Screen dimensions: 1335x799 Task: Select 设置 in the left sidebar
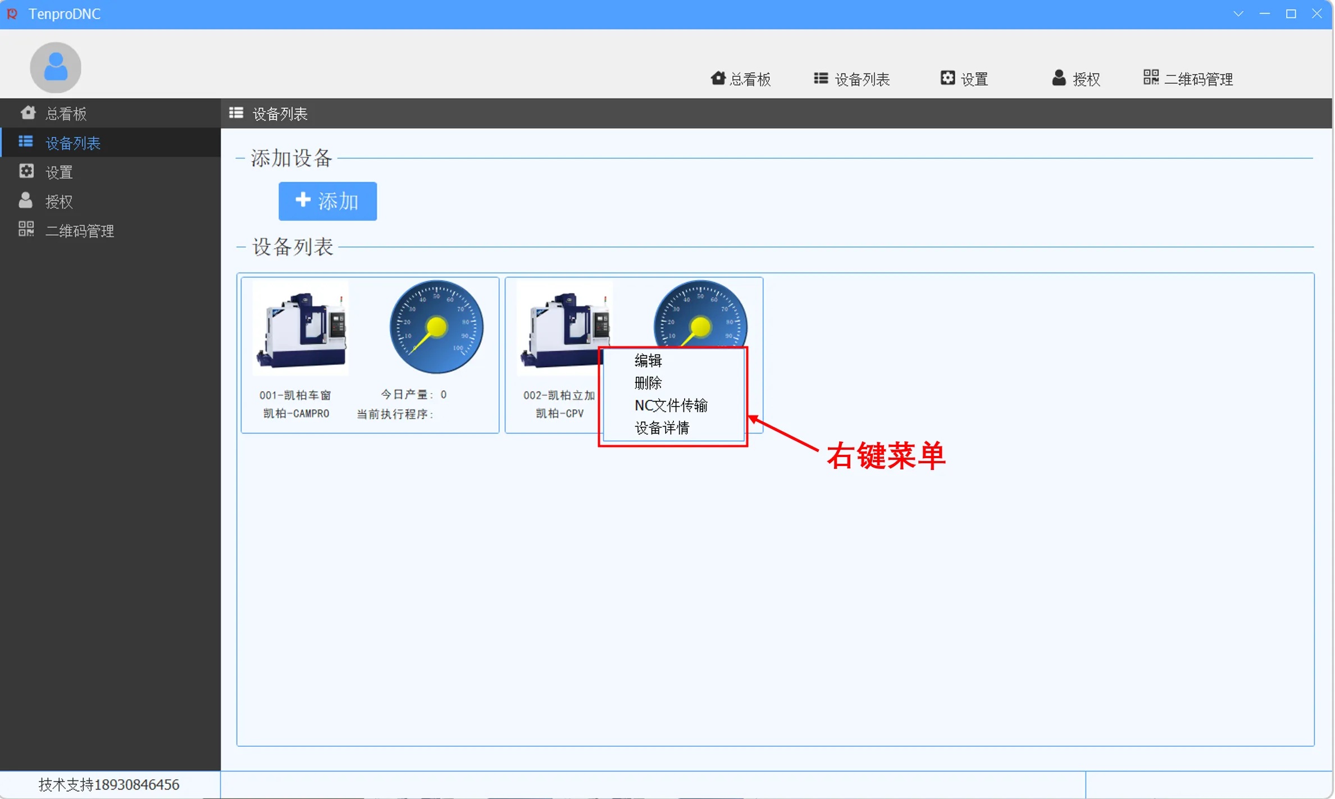[59, 172]
